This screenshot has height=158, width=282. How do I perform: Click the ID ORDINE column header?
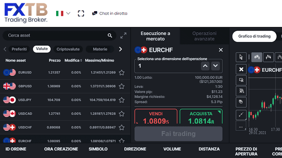coord(16,149)
